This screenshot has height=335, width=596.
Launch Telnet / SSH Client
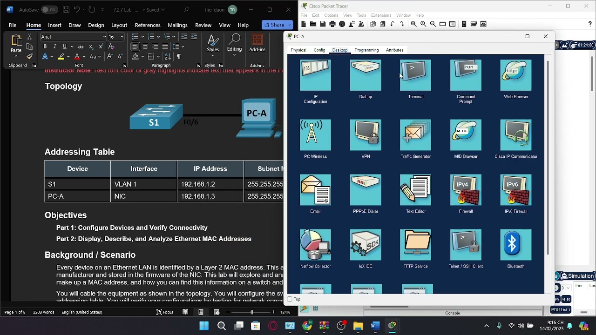pyautogui.click(x=466, y=245)
